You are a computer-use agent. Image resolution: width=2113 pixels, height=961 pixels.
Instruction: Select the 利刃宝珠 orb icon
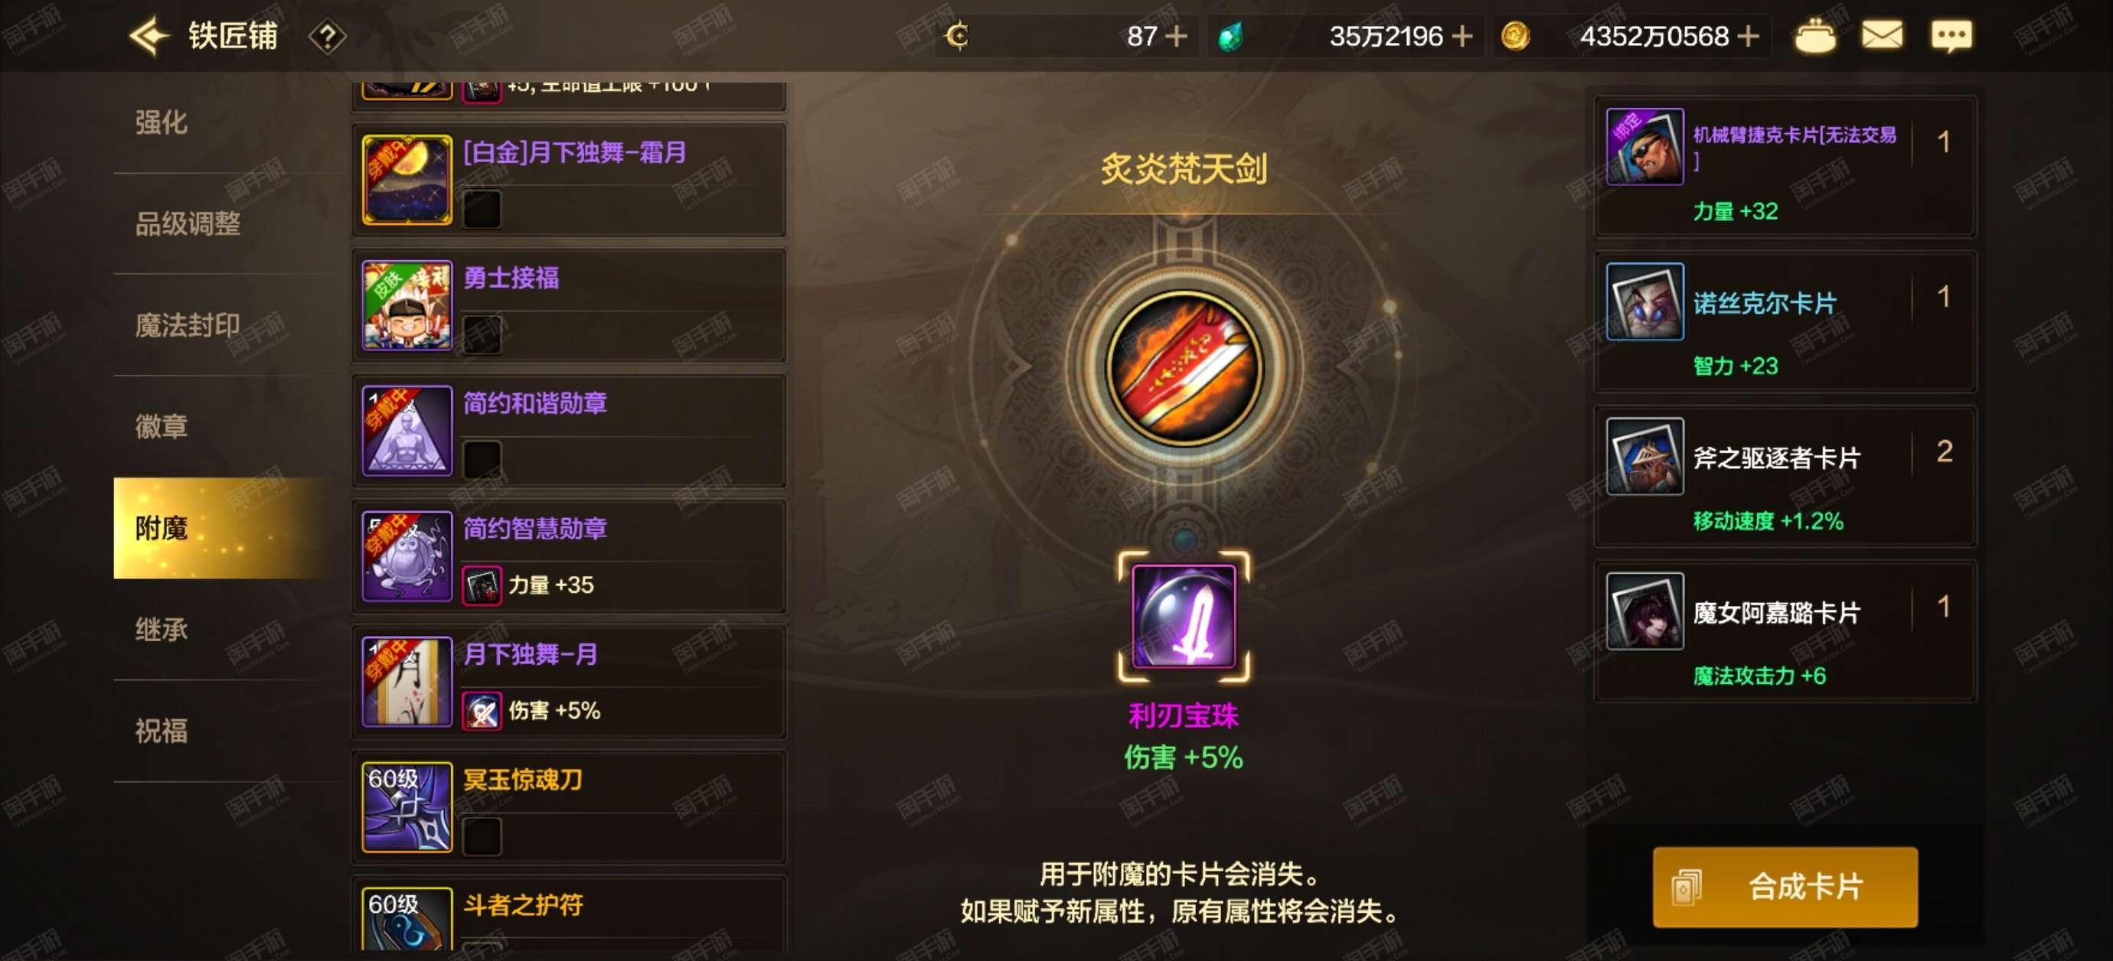pyautogui.click(x=1183, y=616)
